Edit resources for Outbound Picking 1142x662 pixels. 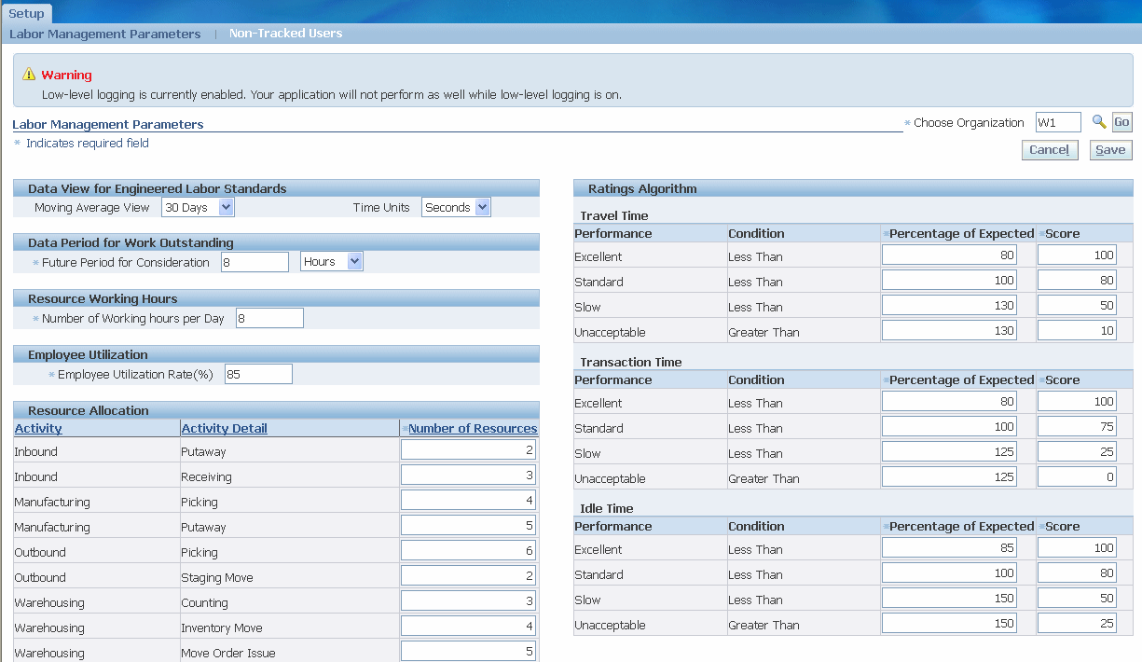click(469, 551)
